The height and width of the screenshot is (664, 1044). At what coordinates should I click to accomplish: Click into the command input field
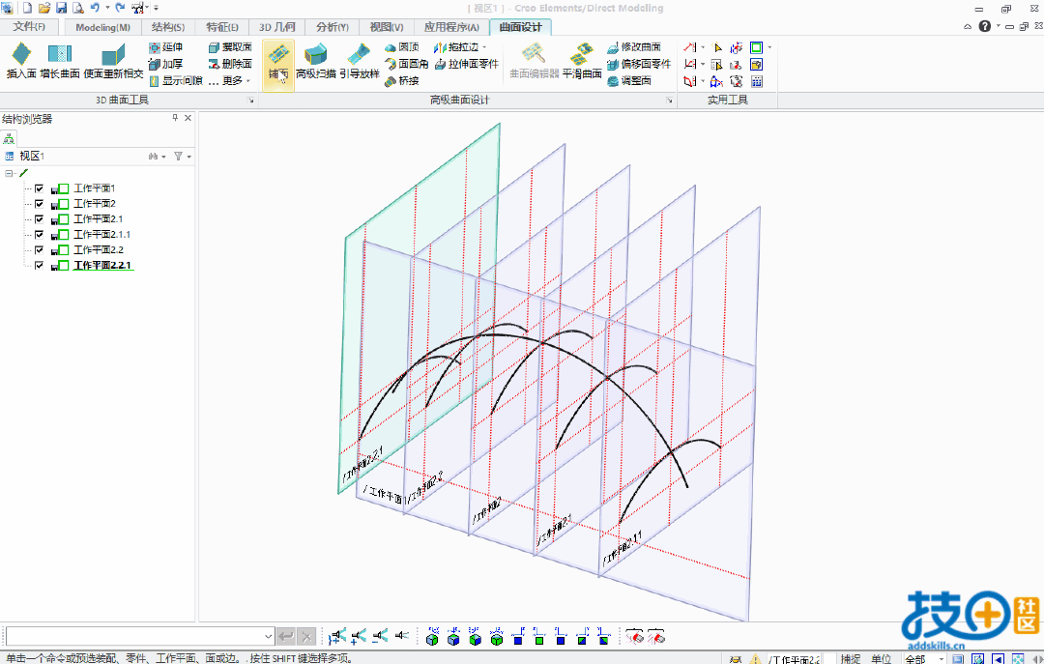point(133,636)
